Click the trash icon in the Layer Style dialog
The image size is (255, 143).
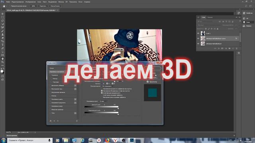point(77,121)
